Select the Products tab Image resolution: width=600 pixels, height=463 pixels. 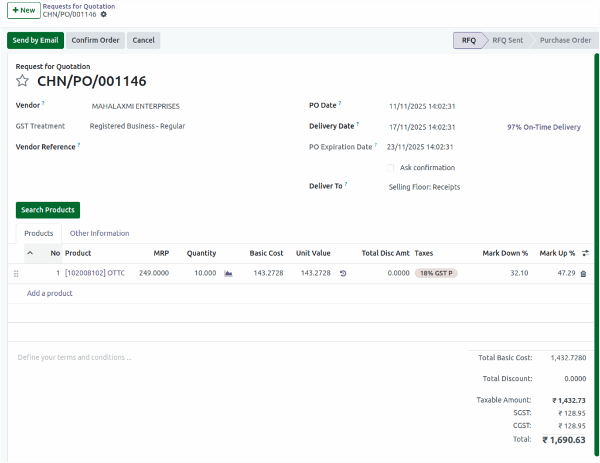[37, 233]
